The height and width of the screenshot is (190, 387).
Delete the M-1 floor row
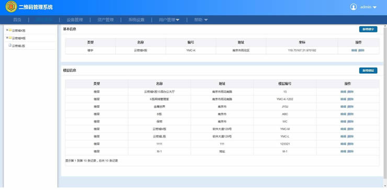pyautogui.click(x=350, y=151)
